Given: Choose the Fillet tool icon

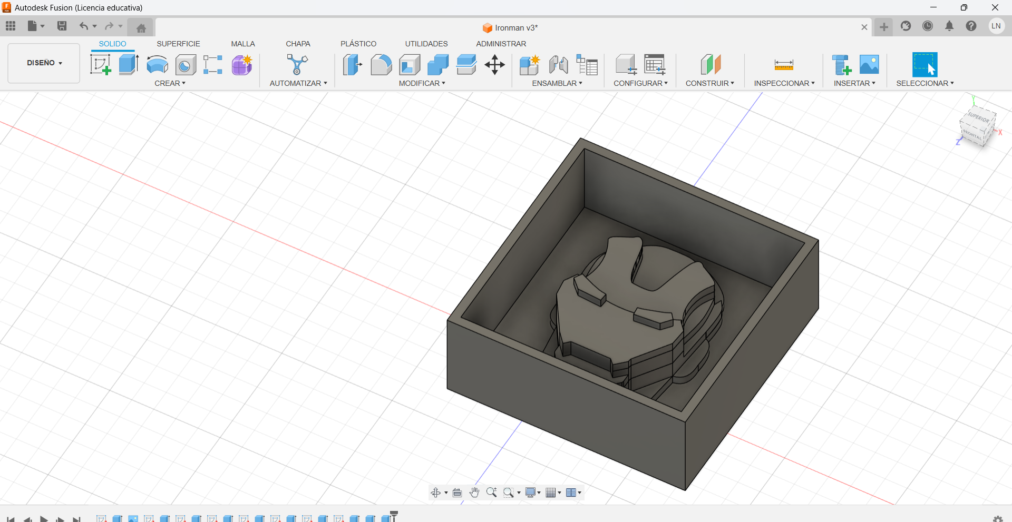Looking at the screenshot, I should [381, 65].
